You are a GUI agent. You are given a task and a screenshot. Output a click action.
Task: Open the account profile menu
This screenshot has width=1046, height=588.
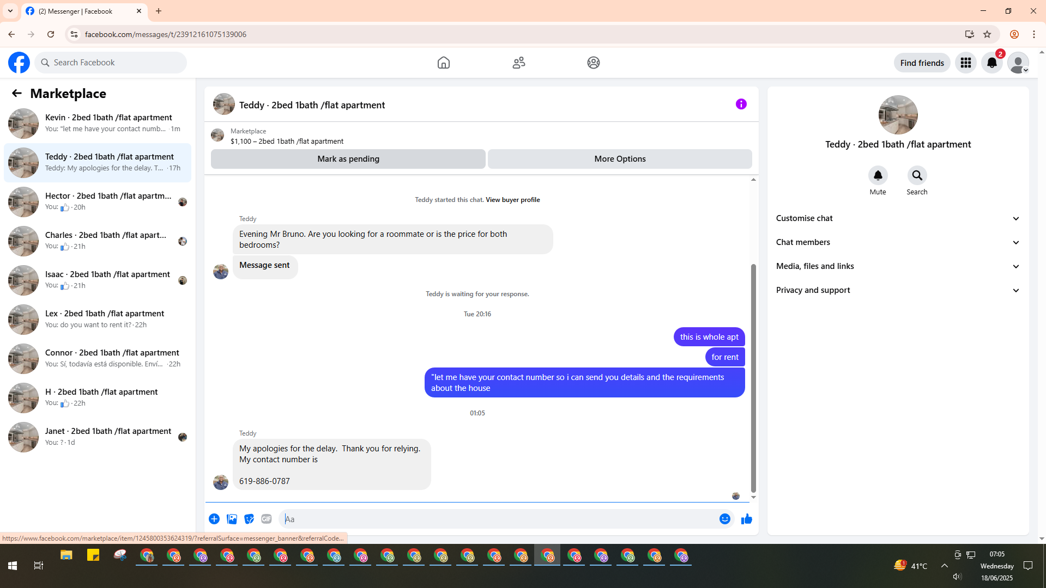[x=1018, y=63]
